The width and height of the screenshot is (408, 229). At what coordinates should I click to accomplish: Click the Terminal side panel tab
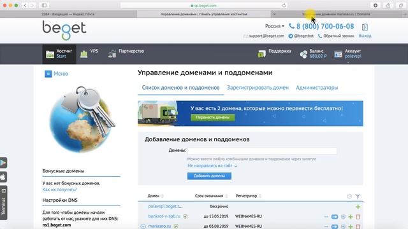(x=3, y=203)
